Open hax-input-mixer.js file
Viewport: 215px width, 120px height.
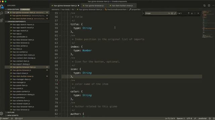coord(20,73)
